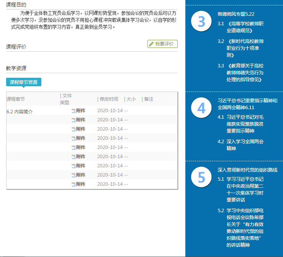The width and height of the screenshot is (283, 257).
Task: Select the 课程章节资源 tab
Action: tap(24, 82)
